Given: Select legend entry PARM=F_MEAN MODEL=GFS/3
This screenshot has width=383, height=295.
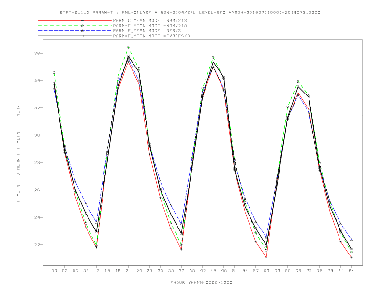Looking at the screenshot, I should click(x=147, y=31).
